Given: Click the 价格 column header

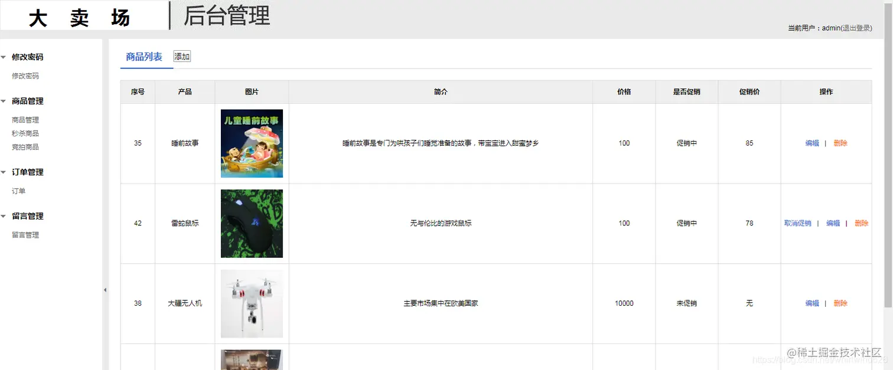Looking at the screenshot, I should point(624,92).
